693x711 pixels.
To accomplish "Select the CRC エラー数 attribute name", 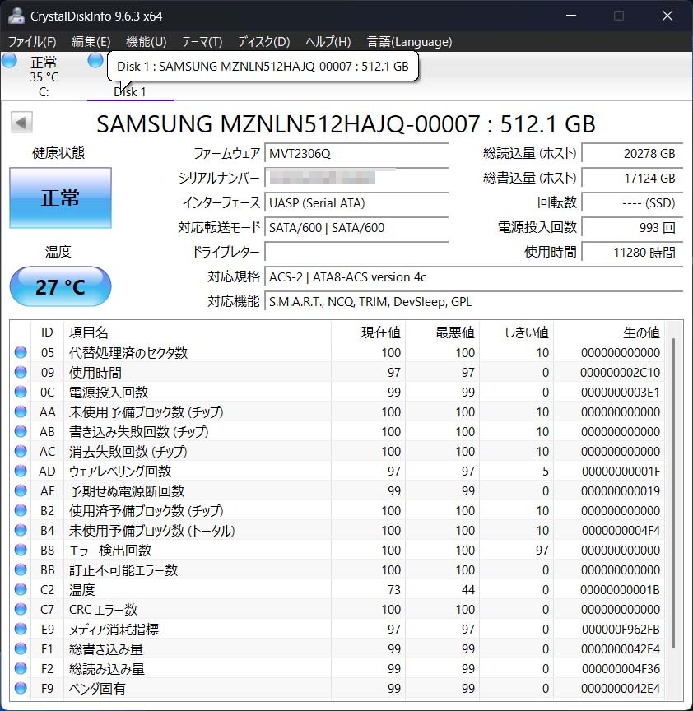I will click(104, 609).
